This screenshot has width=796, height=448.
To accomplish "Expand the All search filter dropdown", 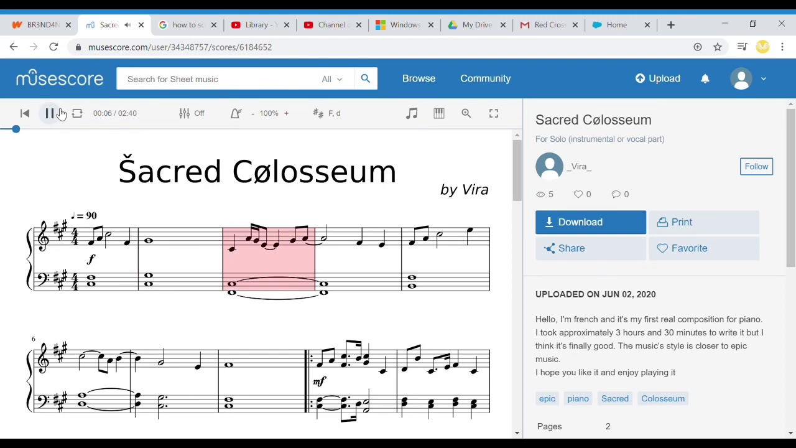I will [x=332, y=79].
